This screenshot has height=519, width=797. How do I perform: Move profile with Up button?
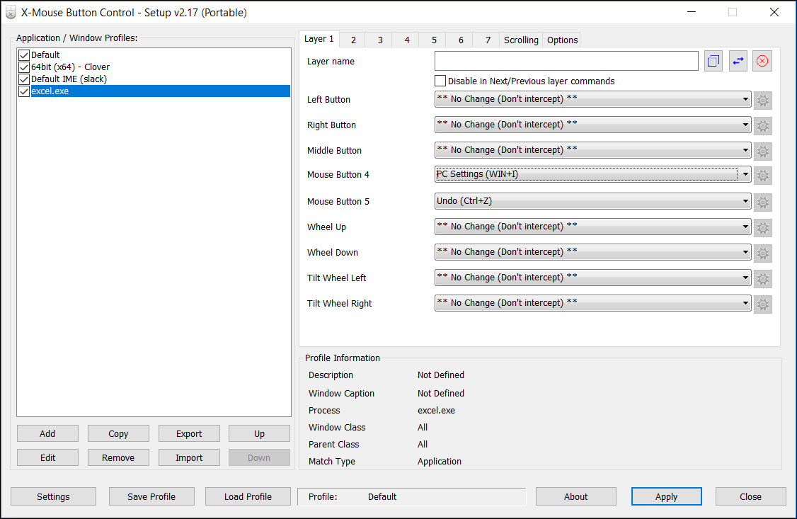[259, 433]
